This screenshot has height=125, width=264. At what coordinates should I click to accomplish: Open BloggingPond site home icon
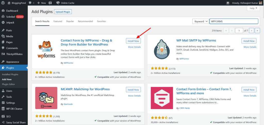coord(9,3)
